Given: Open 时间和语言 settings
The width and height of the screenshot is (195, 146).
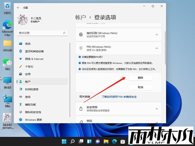Looking at the screenshot, I should pos(42,89).
